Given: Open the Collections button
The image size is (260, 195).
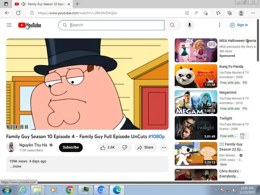Looking at the screenshot, I should pos(230,13).
